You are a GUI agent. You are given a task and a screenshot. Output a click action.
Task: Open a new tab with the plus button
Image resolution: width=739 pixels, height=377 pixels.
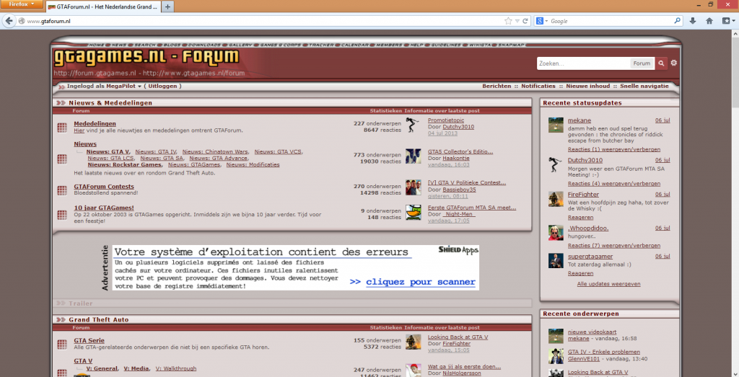(167, 6)
